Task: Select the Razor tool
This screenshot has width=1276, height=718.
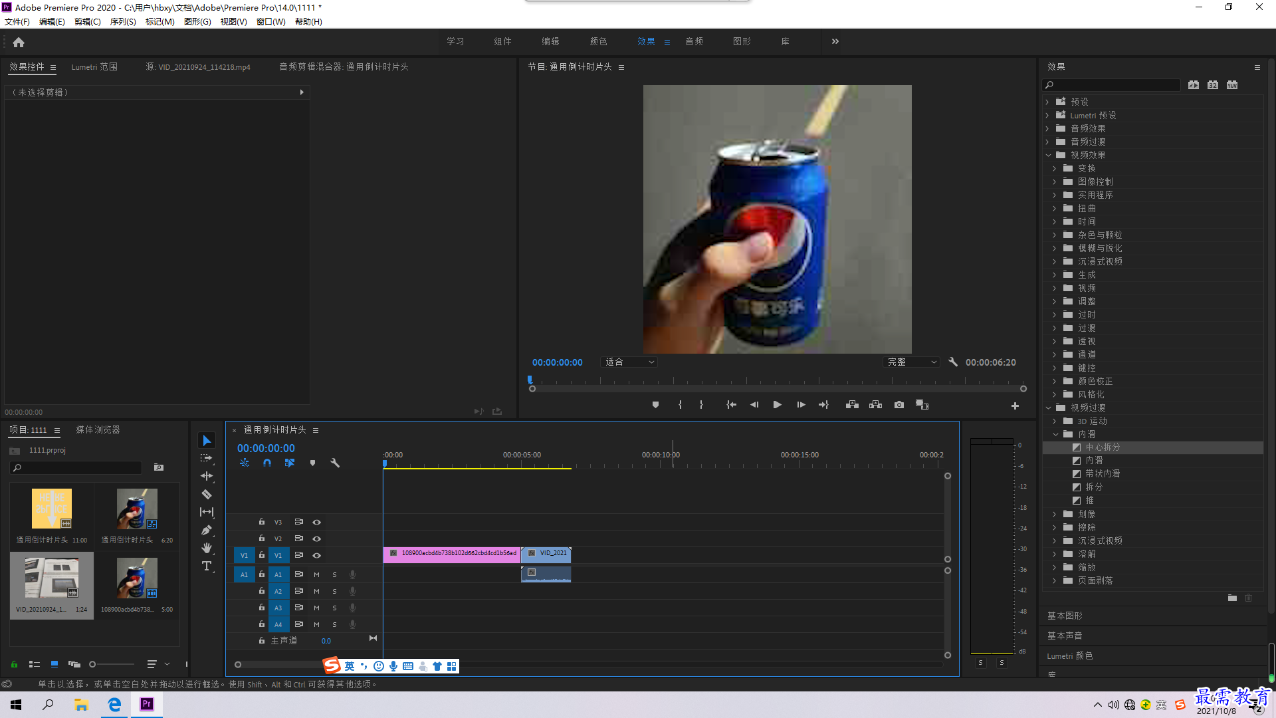Action: coord(207,494)
